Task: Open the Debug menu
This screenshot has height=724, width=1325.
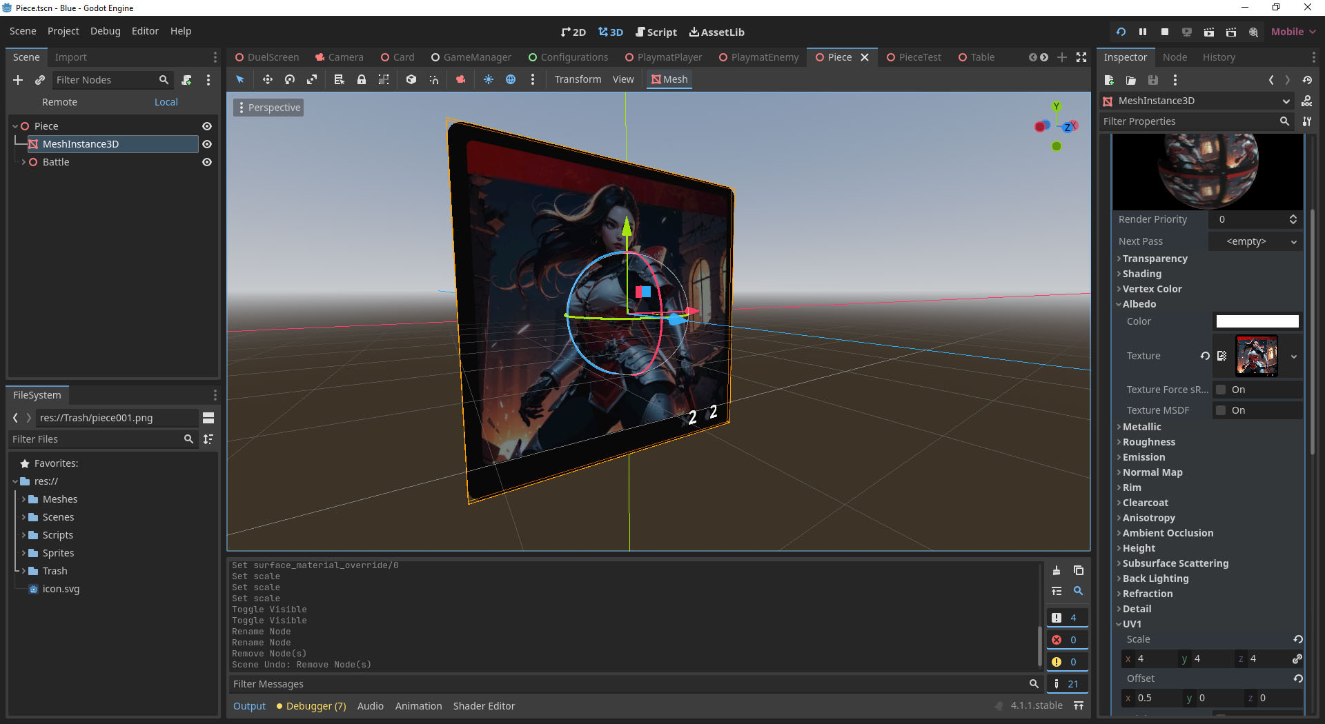Action: [x=105, y=31]
